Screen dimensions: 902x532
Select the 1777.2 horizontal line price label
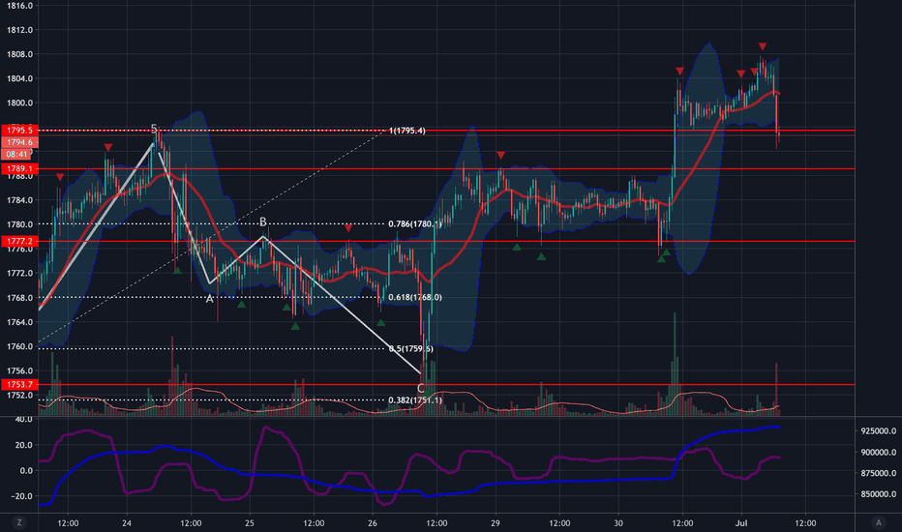[x=20, y=241]
